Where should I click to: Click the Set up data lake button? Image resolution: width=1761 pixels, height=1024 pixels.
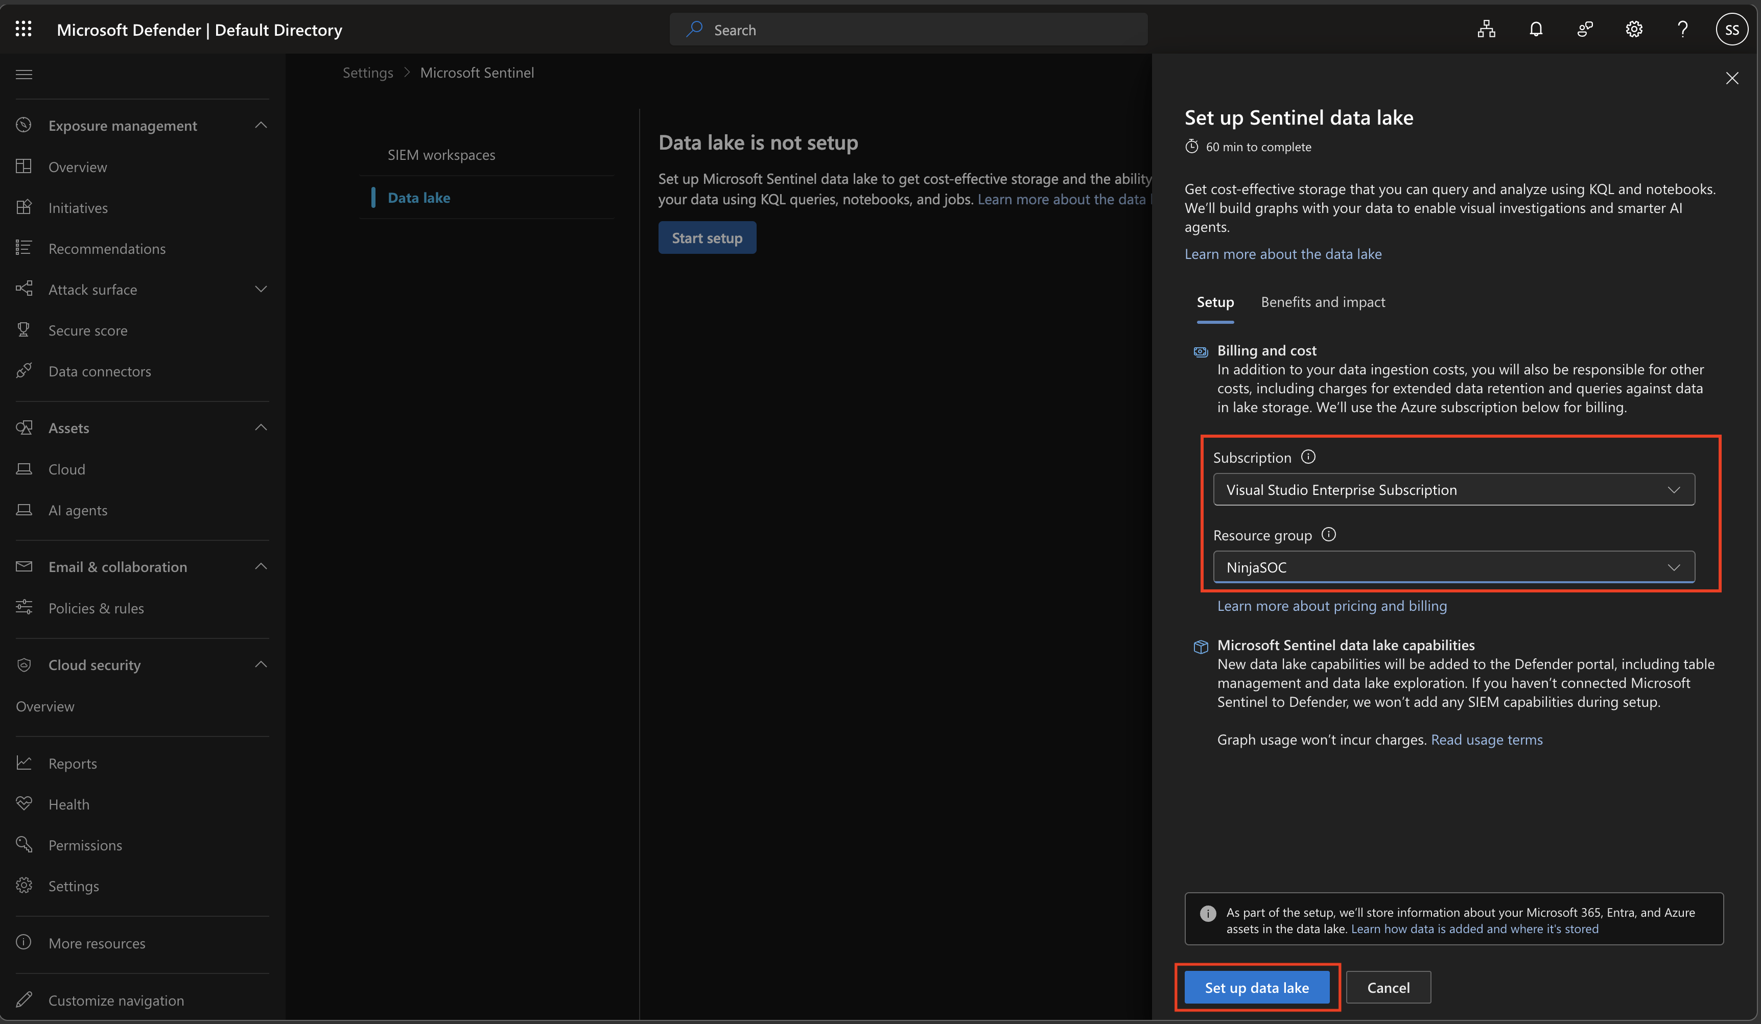coord(1256,988)
